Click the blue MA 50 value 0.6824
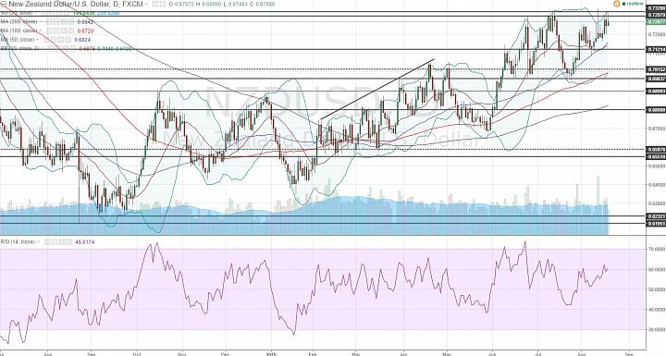 [x=82, y=40]
